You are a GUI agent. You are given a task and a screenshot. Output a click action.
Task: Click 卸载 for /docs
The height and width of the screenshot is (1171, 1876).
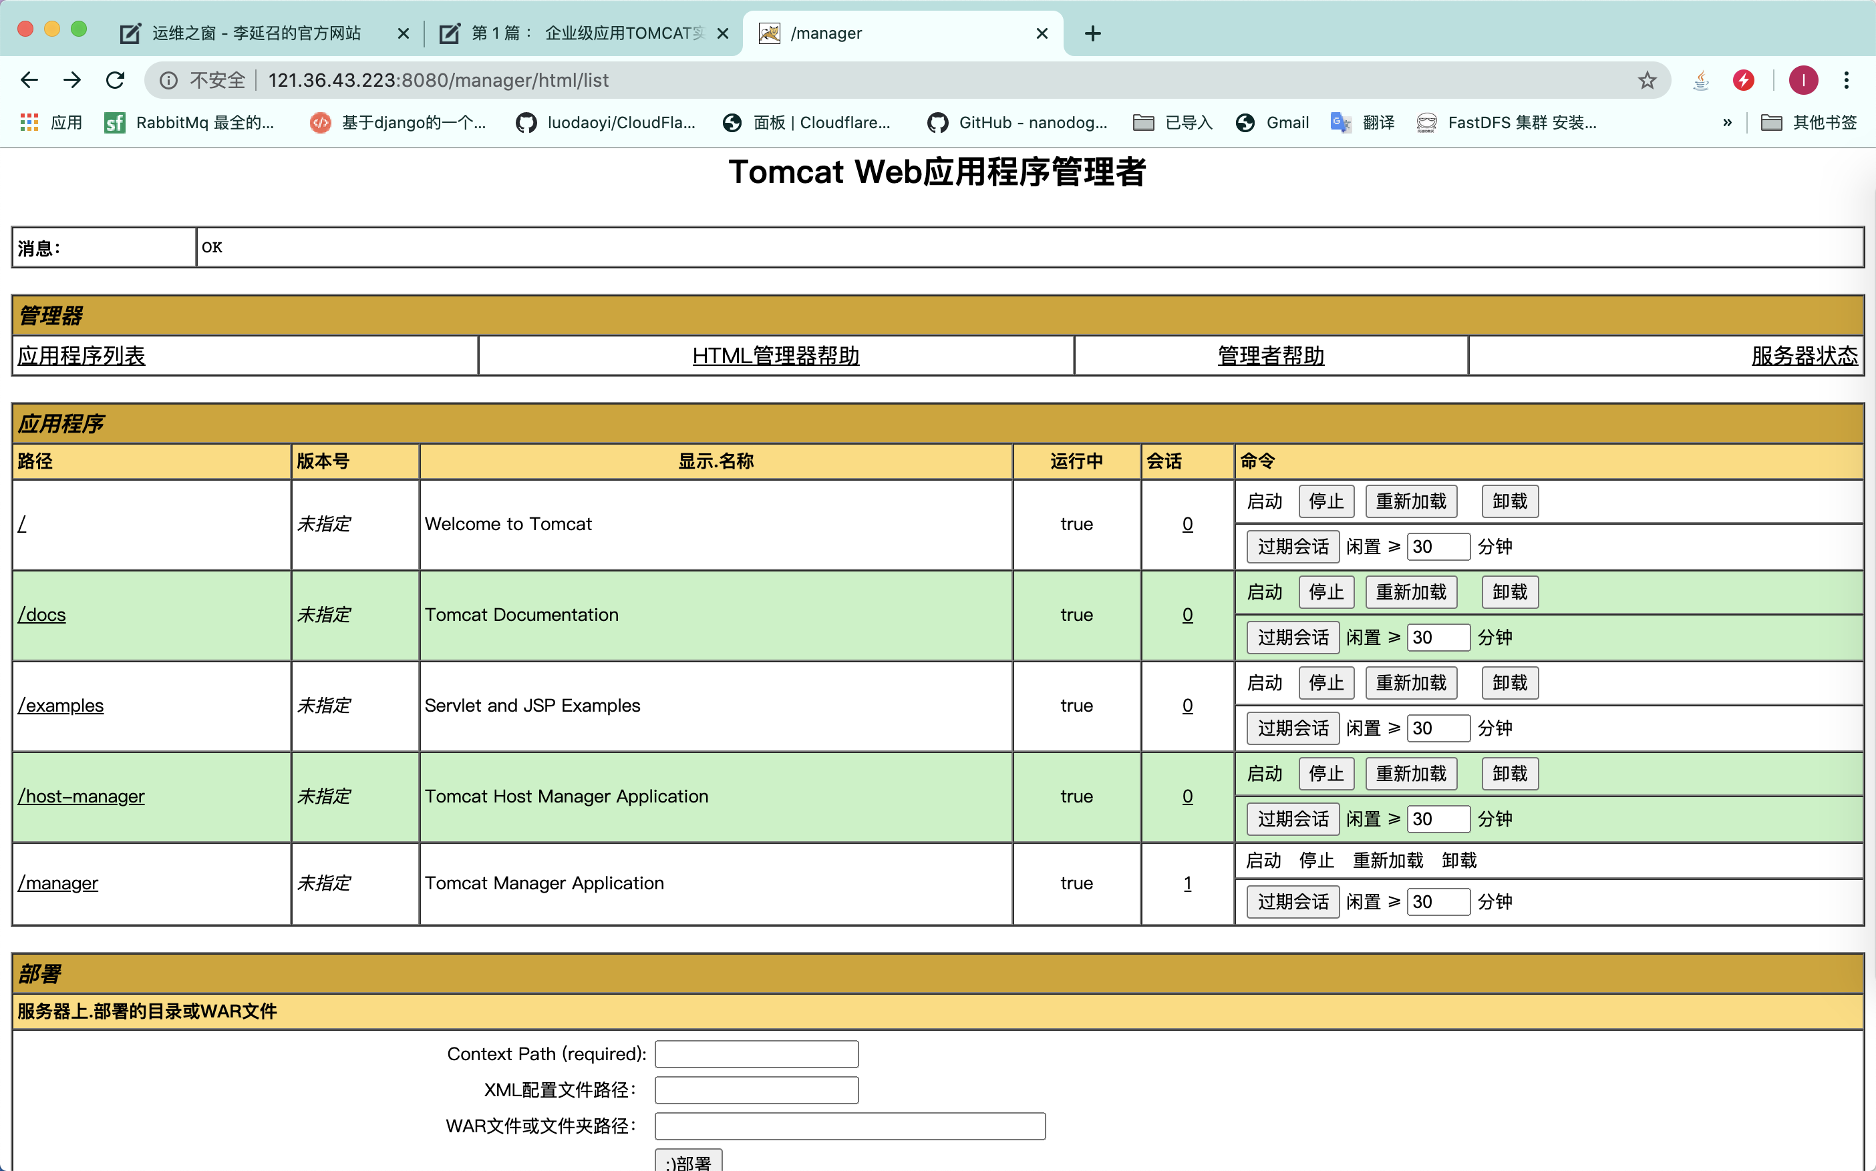click(1509, 592)
